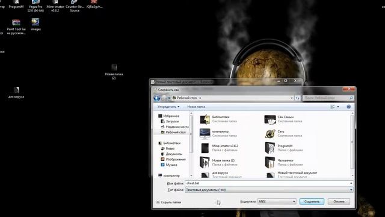Screen dimensions: 385x217
Task: Click the file list vertical scrollbar
Action: pyautogui.click(x=353, y=142)
